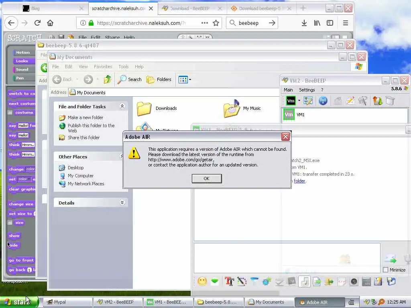Open the Firefox hamburger menu

(x=345, y=23)
